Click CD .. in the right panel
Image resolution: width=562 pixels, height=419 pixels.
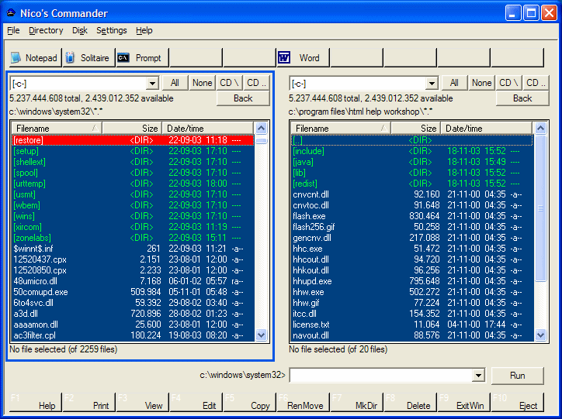click(x=536, y=83)
